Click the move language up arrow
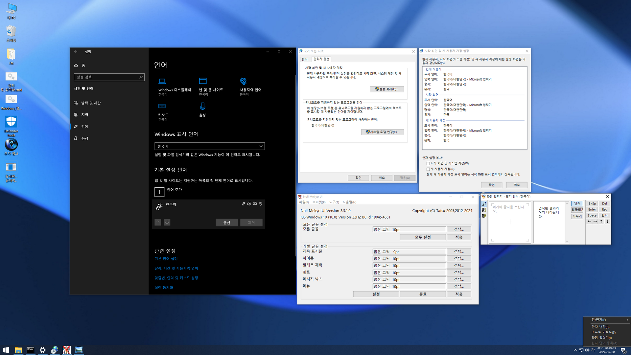This screenshot has height=355, width=631. pyautogui.click(x=158, y=223)
